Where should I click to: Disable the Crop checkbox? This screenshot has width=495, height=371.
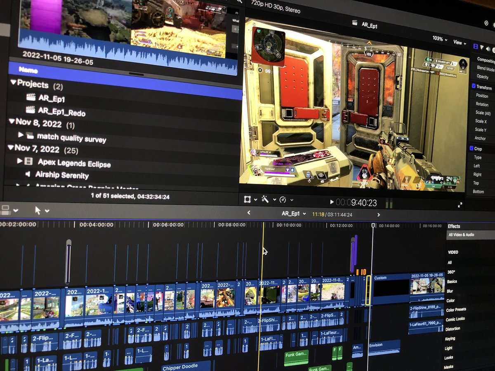(471, 148)
